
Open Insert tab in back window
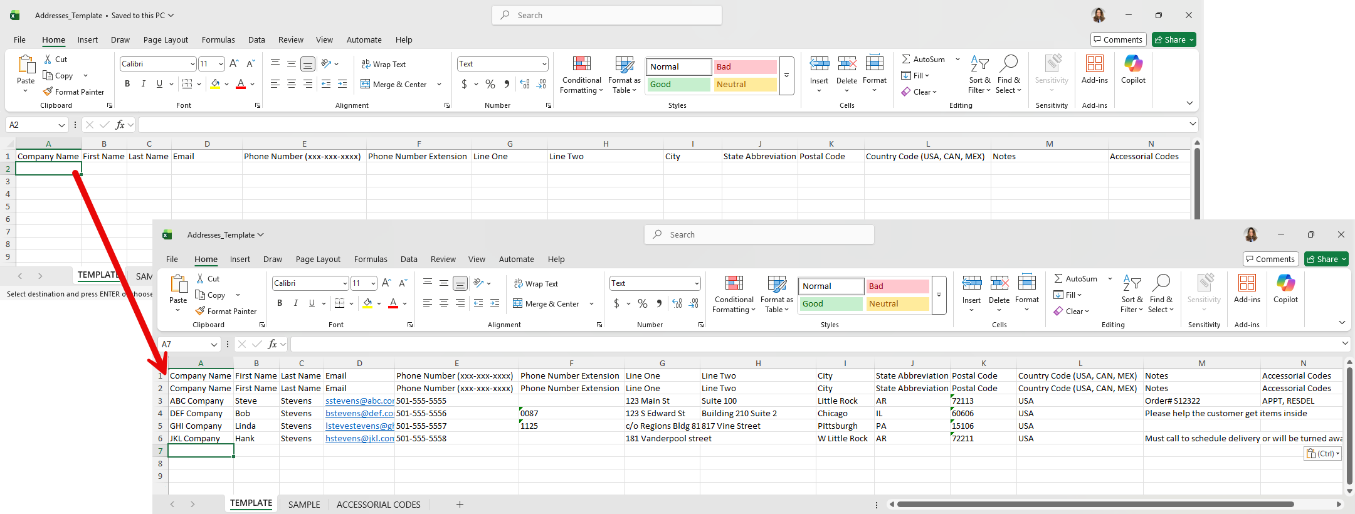(88, 39)
